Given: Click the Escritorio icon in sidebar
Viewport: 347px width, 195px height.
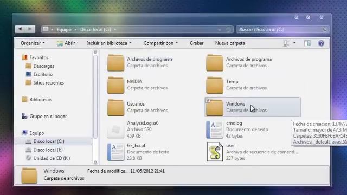Looking at the screenshot, I should coord(28,74).
